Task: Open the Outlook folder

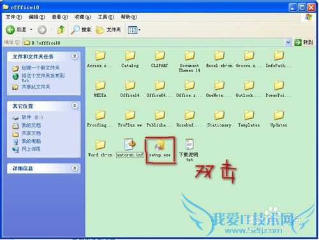Action: [x=249, y=89]
